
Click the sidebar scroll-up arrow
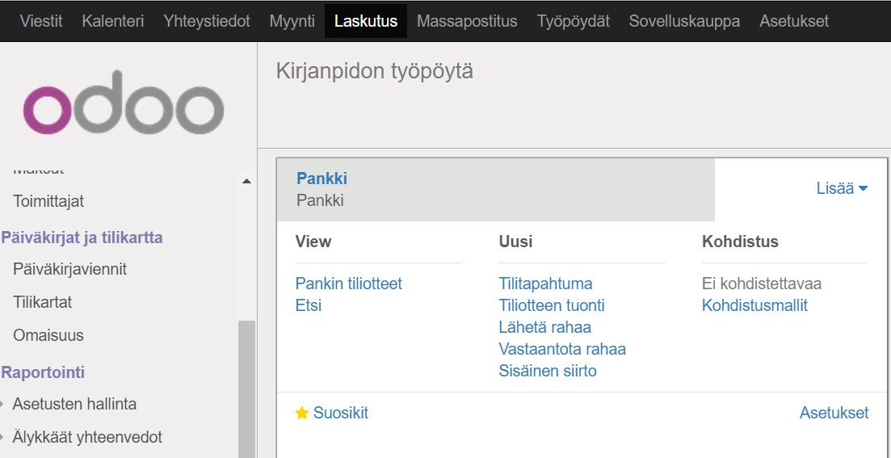pos(246,181)
